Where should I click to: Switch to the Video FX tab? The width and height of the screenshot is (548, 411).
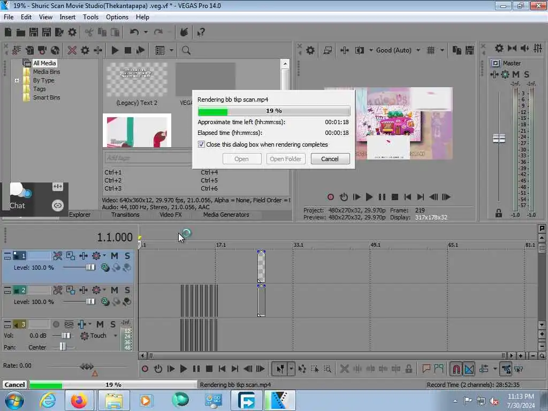click(171, 215)
